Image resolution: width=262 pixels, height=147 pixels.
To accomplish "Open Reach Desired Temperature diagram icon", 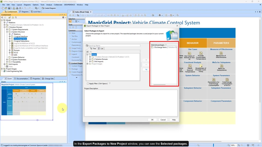I will (190, 66).
